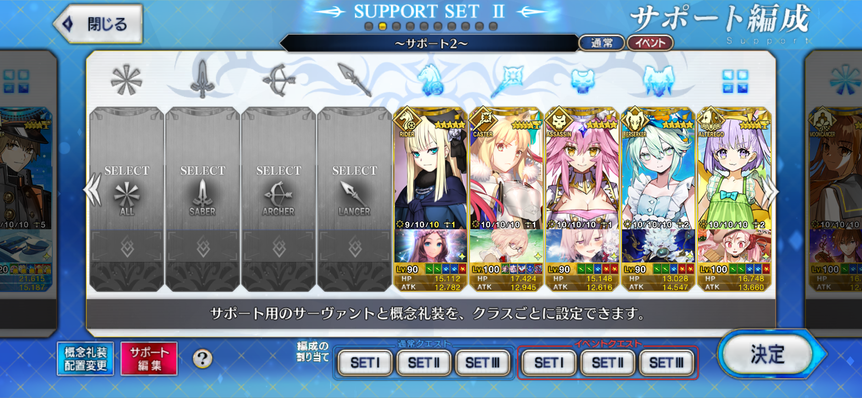
Task: Go to previous support set with left arrow
Action: 93,190
